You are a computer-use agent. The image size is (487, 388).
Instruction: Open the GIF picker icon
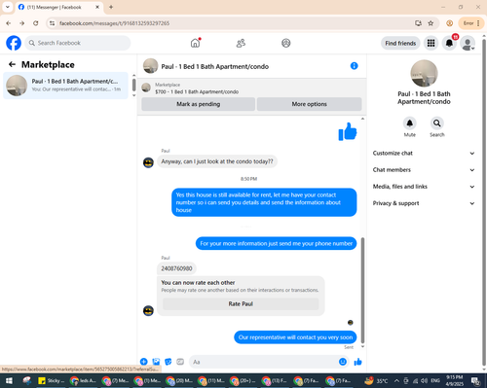tap(180, 362)
